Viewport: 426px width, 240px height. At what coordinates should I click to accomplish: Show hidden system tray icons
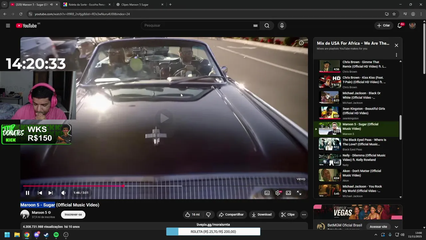376,235
